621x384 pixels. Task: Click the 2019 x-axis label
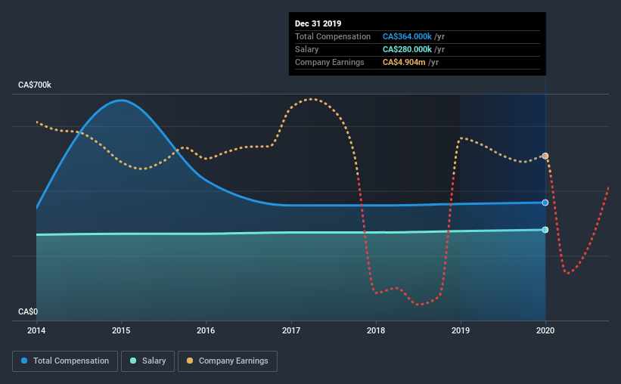(x=460, y=330)
